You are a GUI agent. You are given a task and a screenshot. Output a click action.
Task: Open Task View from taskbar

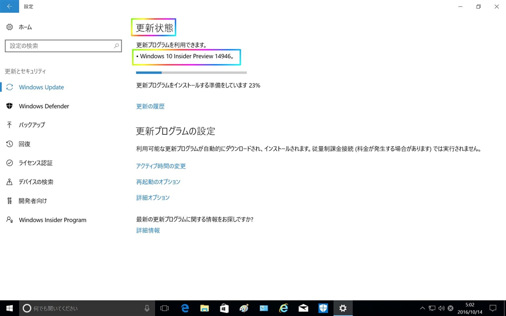click(x=165, y=308)
